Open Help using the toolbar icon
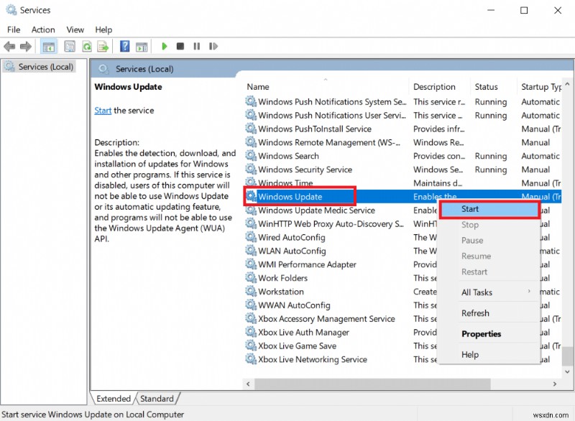The height and width of the screenshot is (421, 575). (124, 46)
